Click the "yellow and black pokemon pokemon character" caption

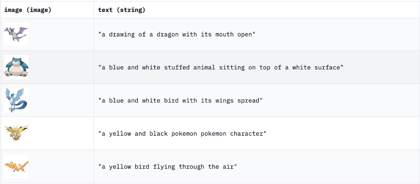tap(182, 133)
